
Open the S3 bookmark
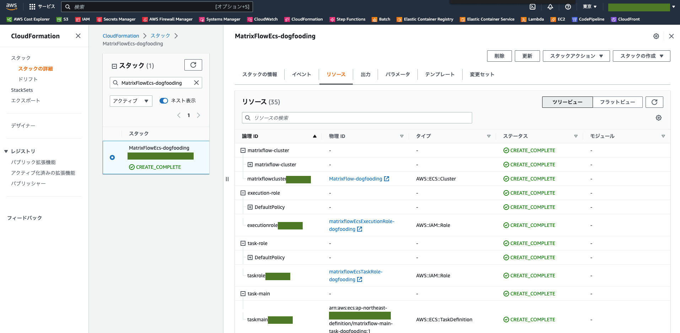[x=62, y=19]
